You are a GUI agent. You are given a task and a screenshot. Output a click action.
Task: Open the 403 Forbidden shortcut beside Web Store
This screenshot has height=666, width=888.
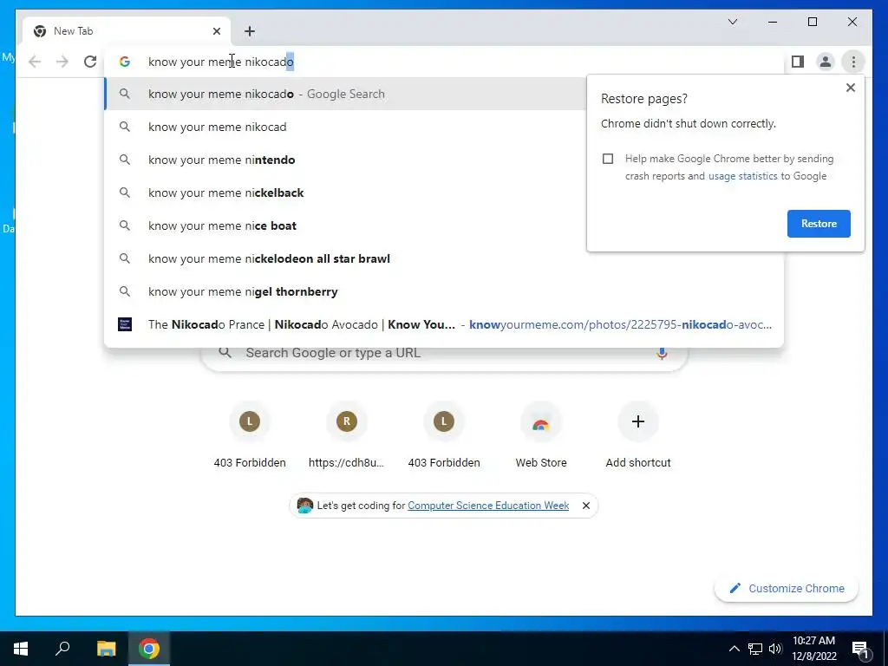(444, 437)
